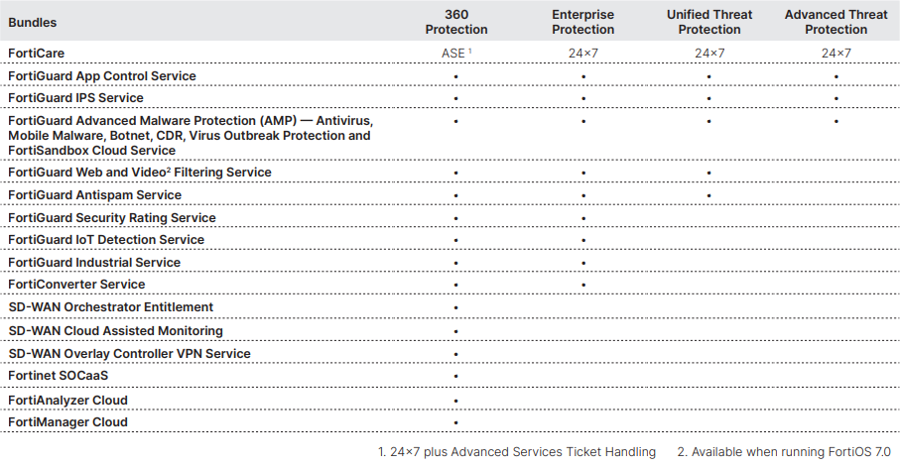This screenshot has width=901, height=468.
Task: Click FortiGuard Security Rating Service label
Action: [112, 217]
